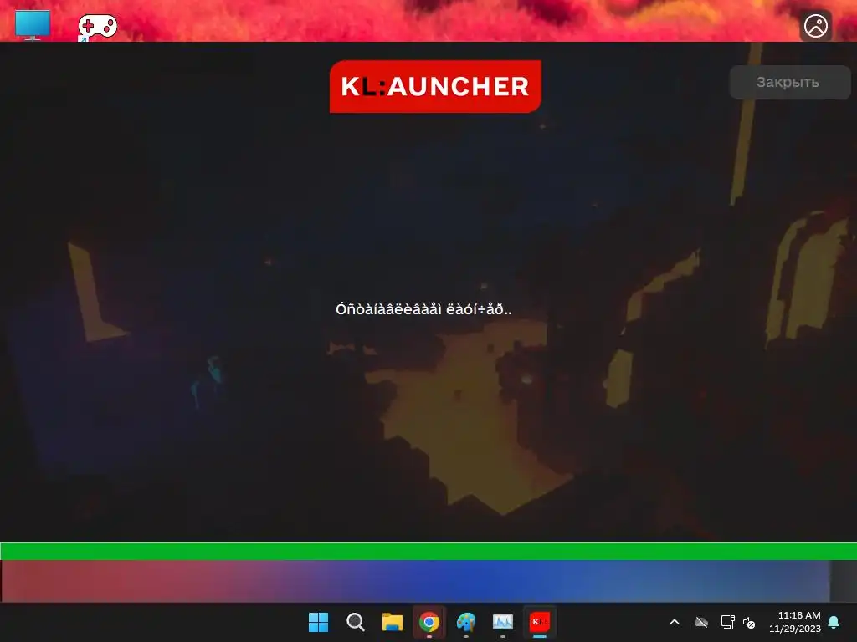
Task: Click the KLauncher red logo banner
Action: click(435, 87)
